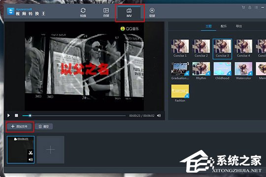
Task: Choose the Concise 2 theme
Action: click(x=201, y=49)
